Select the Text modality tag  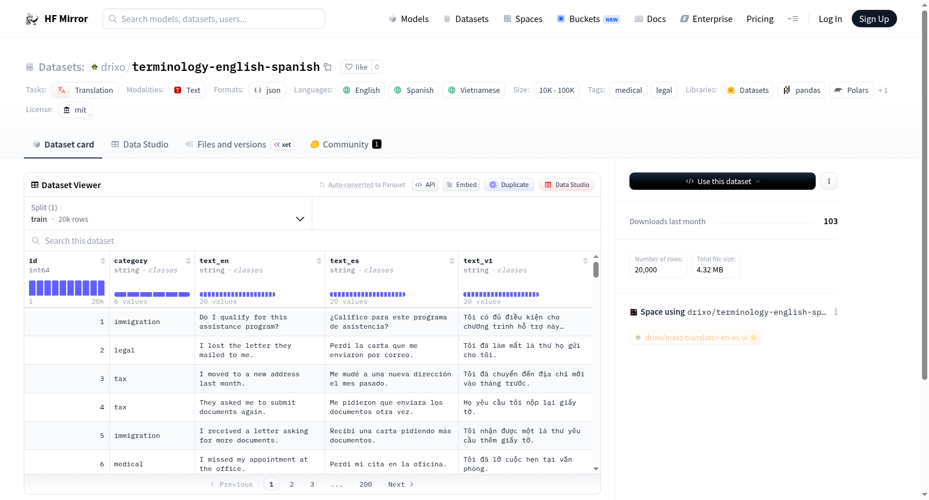187,90
